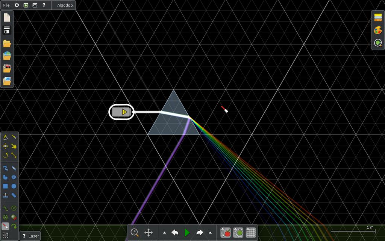Select the Thruster tool

coord(14,217)
